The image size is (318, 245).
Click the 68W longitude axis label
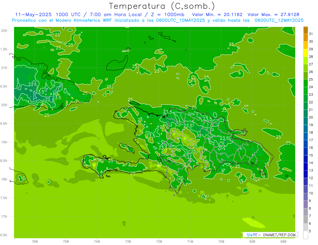pos(283,242)
